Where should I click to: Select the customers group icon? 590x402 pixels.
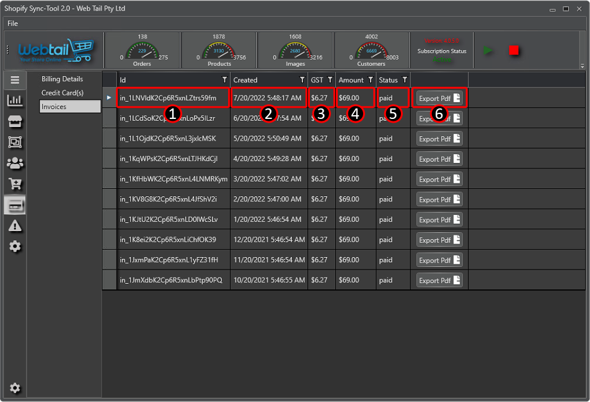[x=15, y=163]
